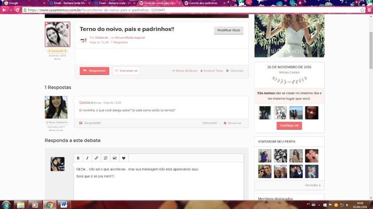Viewport: 373px width, 209px height.
Task: Click the fourth editor toolbar icon after link
Action: tap(106, 158)
